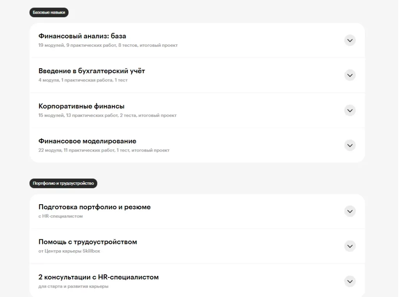Open the «Помощь с трудоустройством» chevron
The width and height of the screenshot is (399, 297).
coord(350,246)
